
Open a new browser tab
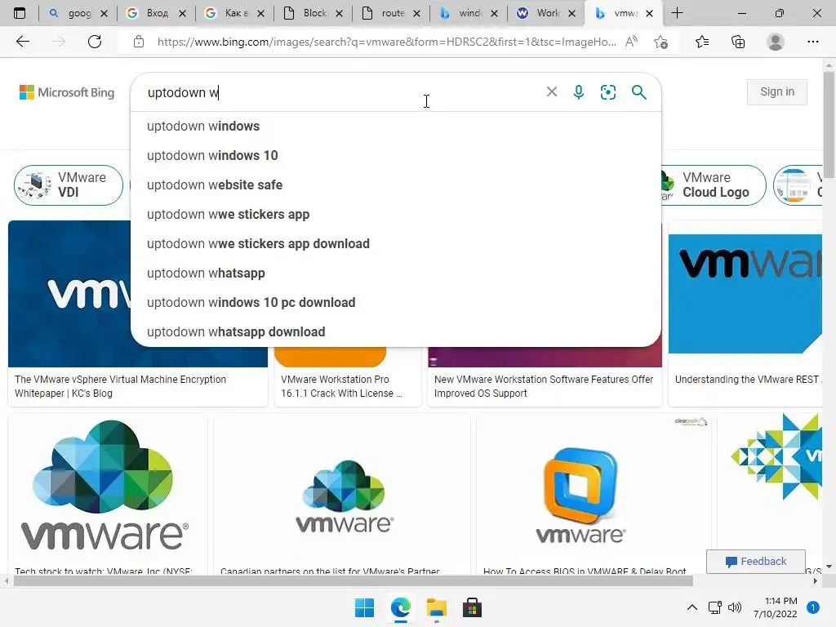pyautogui.click(x=677, y=13)
